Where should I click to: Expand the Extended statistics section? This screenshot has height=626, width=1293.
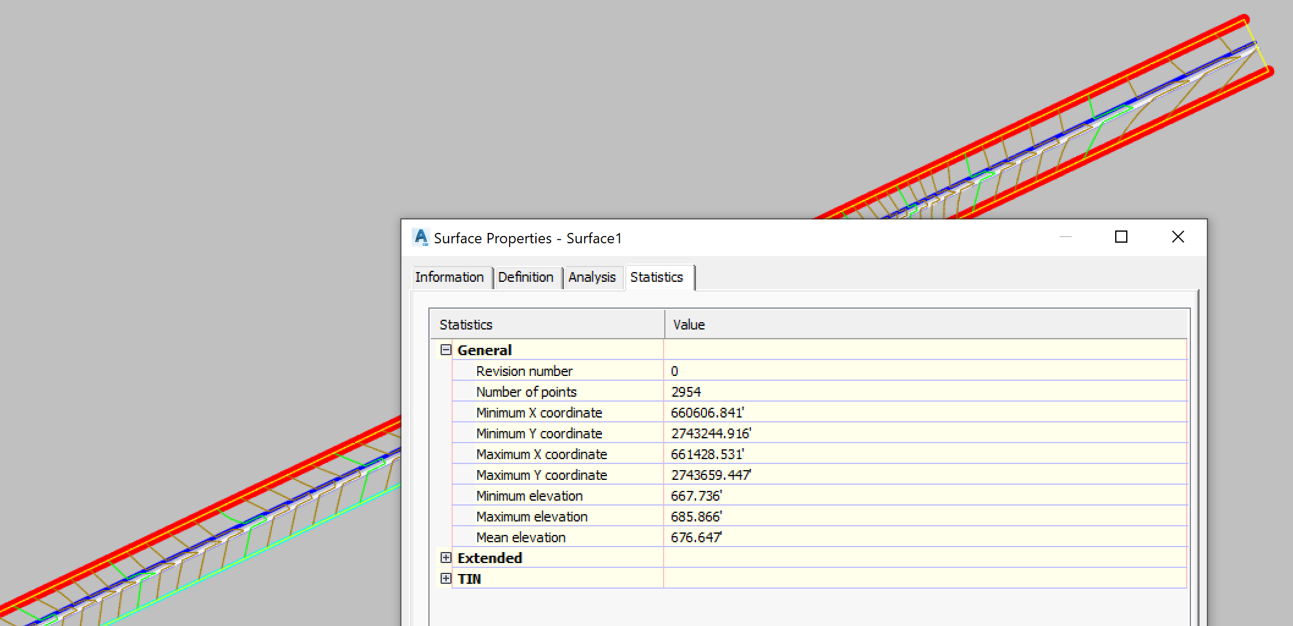coord(445,558)
